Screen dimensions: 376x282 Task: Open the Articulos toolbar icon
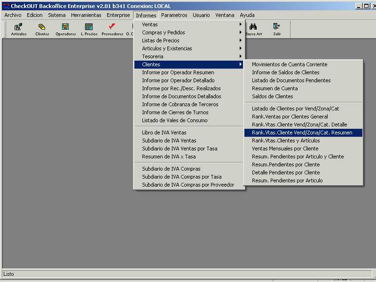pos(19,29)
